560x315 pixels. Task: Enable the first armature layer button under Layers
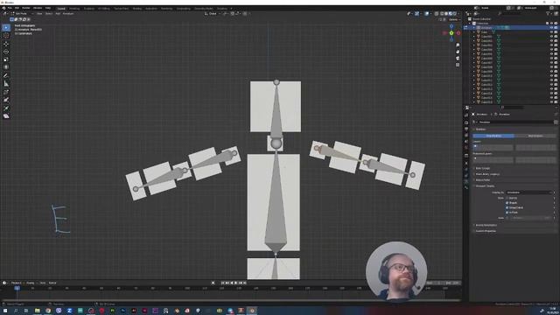point(475,146)
